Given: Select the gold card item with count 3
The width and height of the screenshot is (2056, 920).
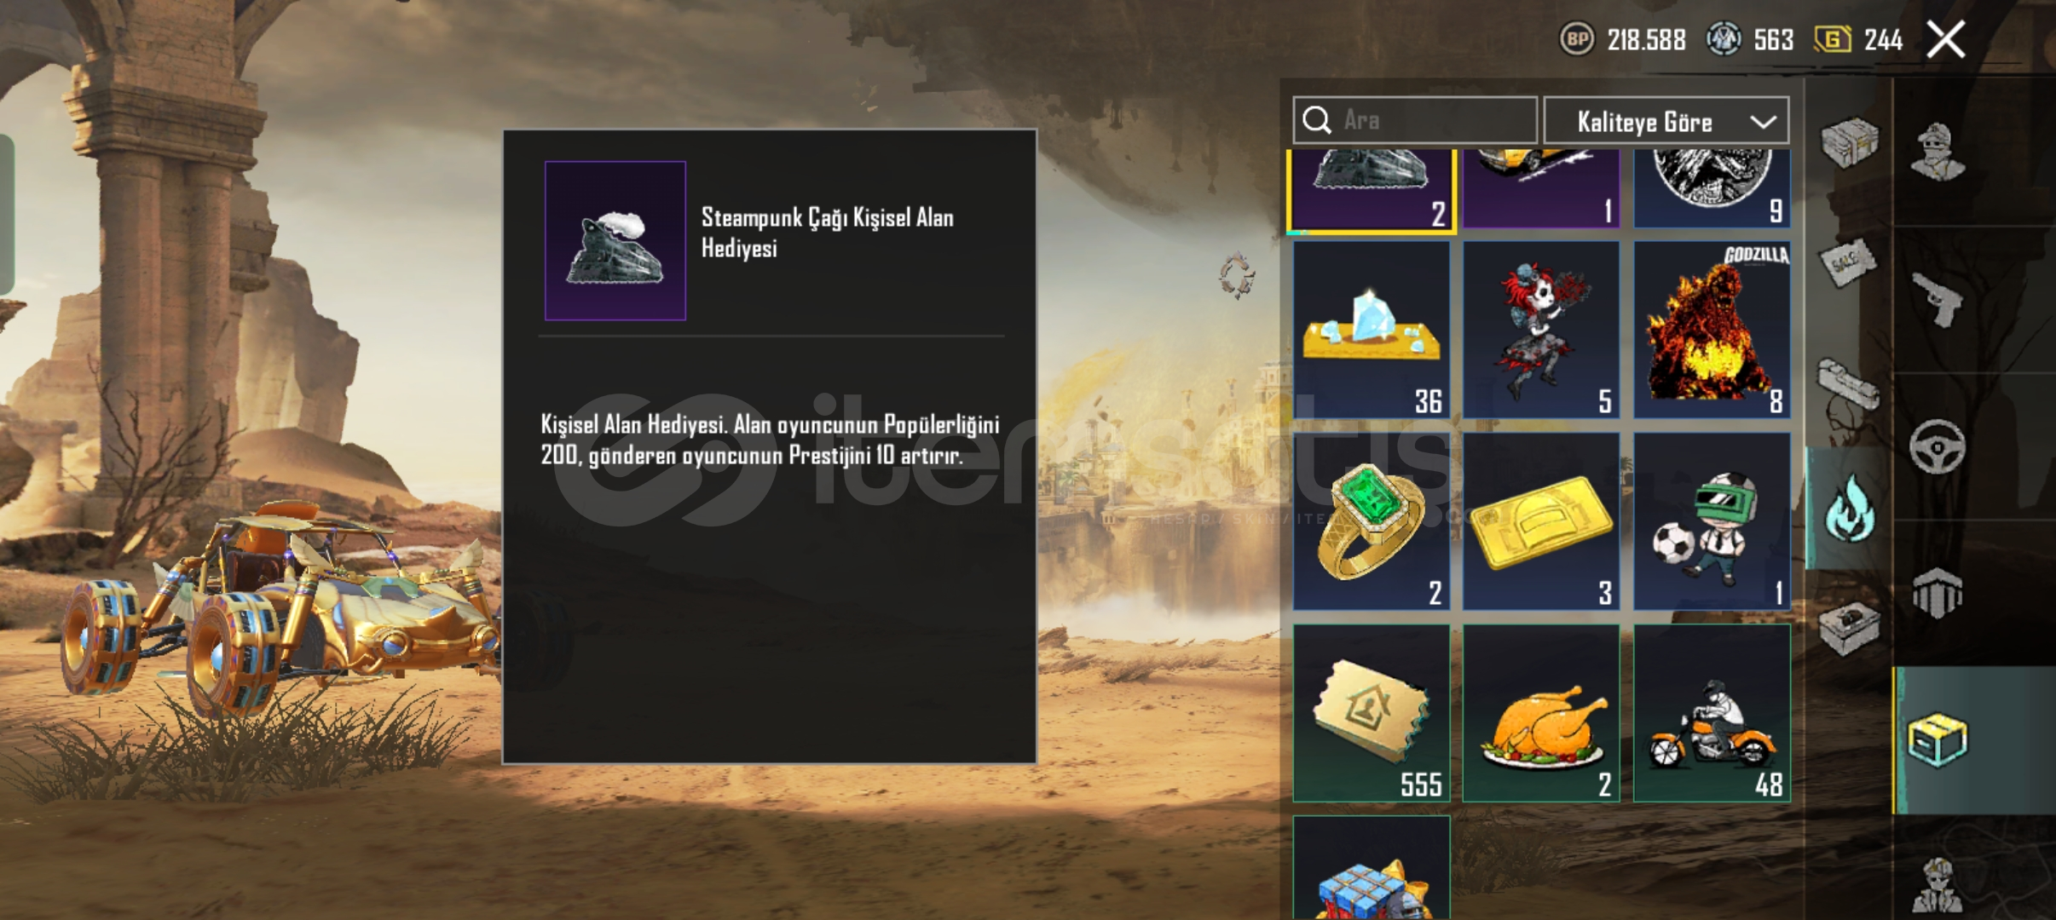Looking at the screenshot, I should pos(1541,521).
